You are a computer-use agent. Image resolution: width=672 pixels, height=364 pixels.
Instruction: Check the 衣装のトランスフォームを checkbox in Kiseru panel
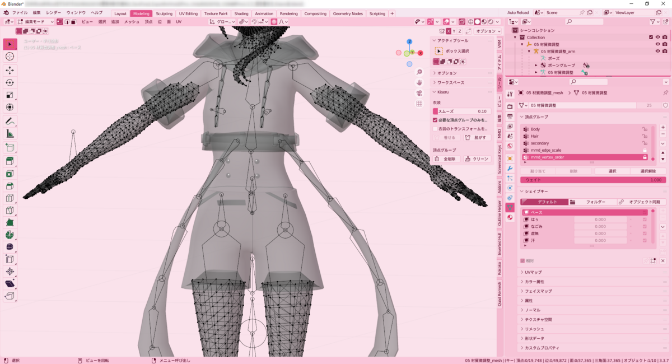435,129
